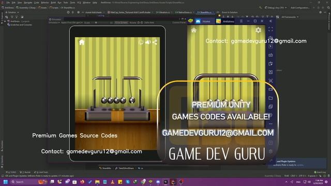Open the Solution panel settings gear
331x186 pixels.
click(78, 12)
